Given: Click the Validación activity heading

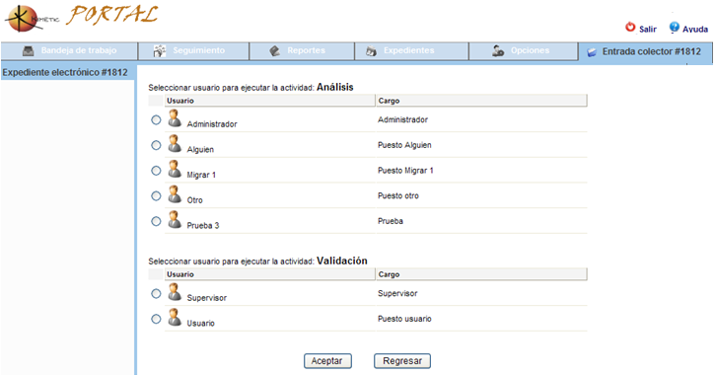Looking at the screenshot, I should [342, 261].
